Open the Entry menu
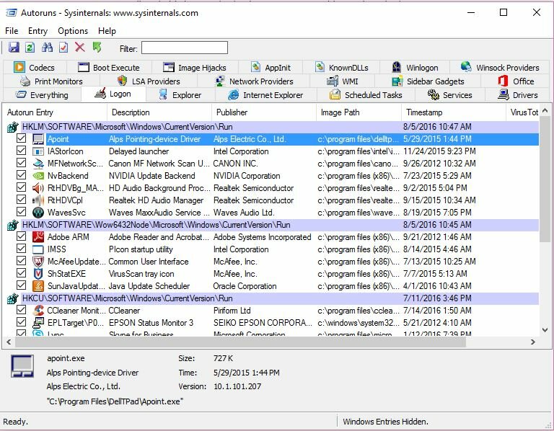Image resolution: width=554 pixels, height=431 pixels. point(38,31)
